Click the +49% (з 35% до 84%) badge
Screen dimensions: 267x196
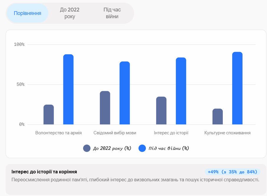233,172
